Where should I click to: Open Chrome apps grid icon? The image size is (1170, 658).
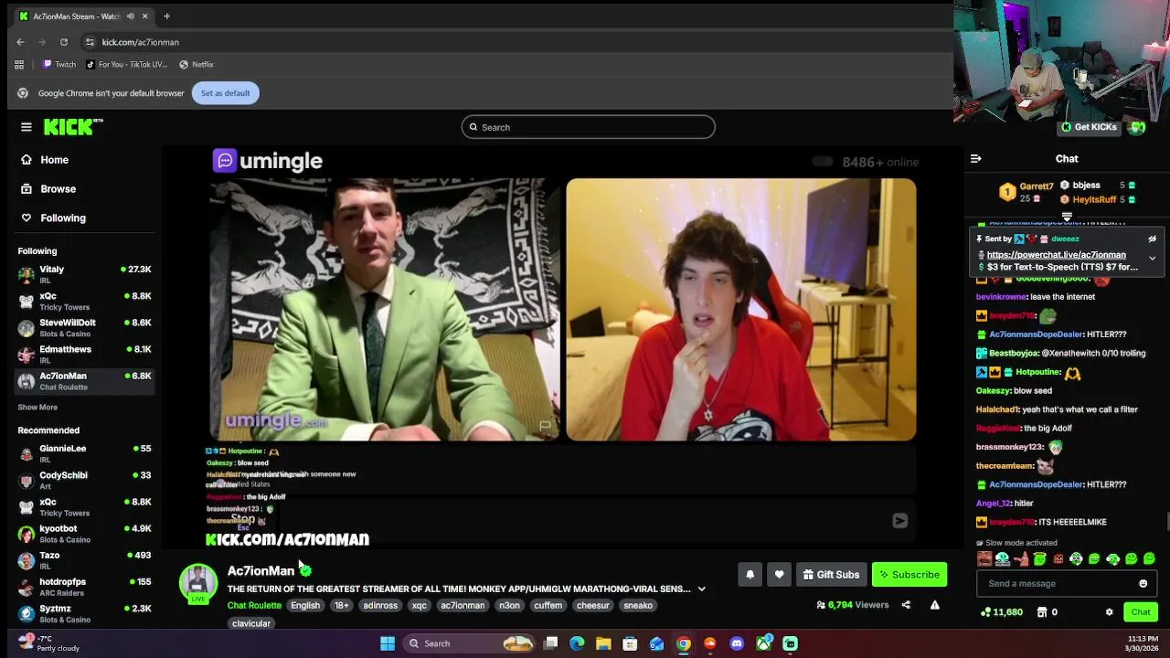[x=19, y=65]
